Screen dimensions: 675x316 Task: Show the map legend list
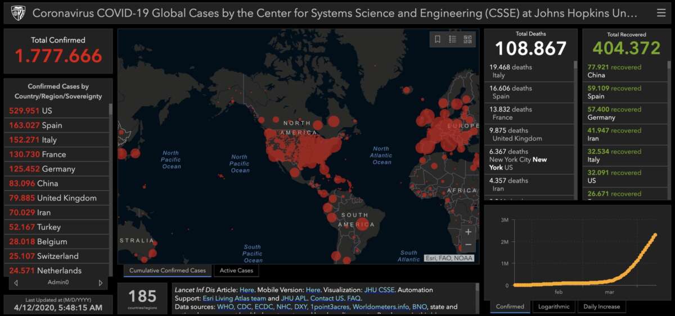pyautogui.click(x=452, y=39)
